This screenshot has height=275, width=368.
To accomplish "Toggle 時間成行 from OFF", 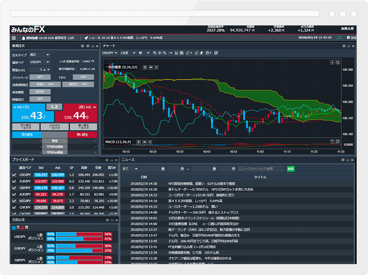I will (40, 99).
